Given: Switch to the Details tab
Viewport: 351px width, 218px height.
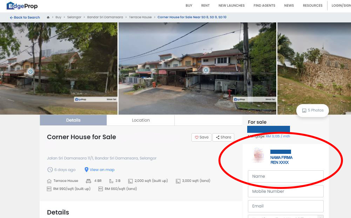Looking at the screenshot, I should point(73,120).
